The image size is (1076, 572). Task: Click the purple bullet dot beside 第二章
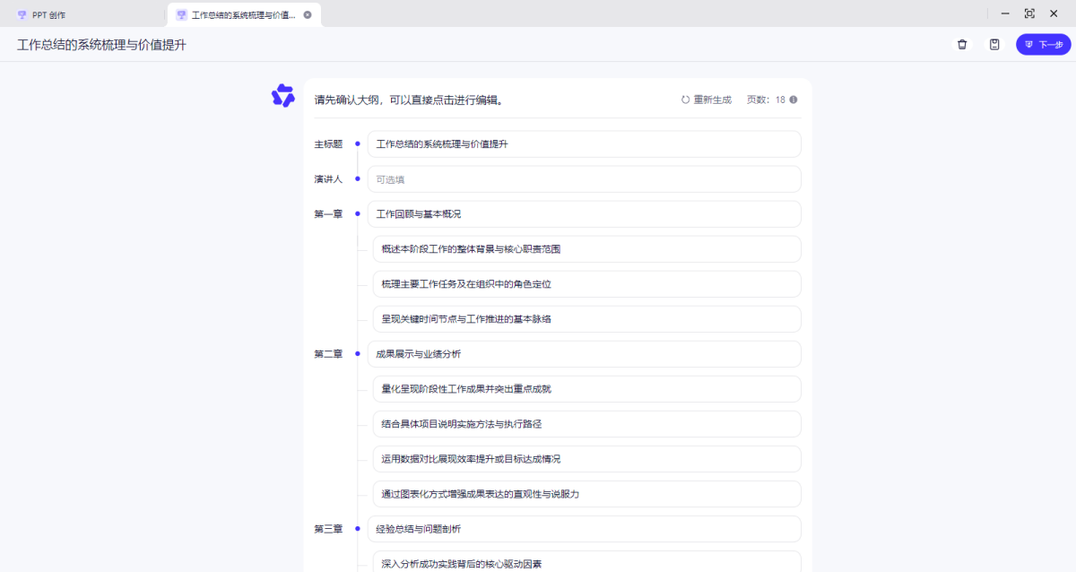coord(357,353)
